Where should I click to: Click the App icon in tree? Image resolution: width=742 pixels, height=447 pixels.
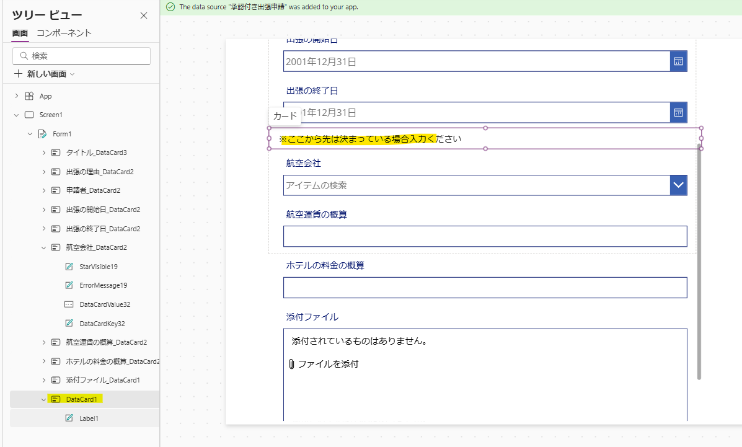pos(29,96)
